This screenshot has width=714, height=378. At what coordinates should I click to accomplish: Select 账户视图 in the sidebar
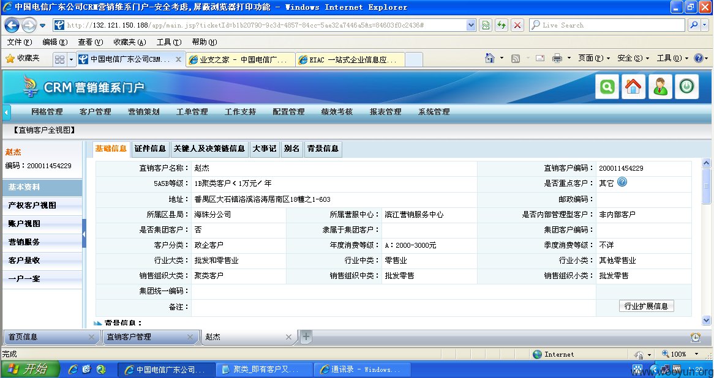42,223
